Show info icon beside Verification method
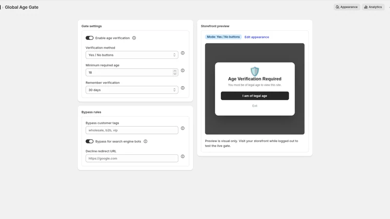The width and height of the screenshot is (390, 219). click(182, 53)
